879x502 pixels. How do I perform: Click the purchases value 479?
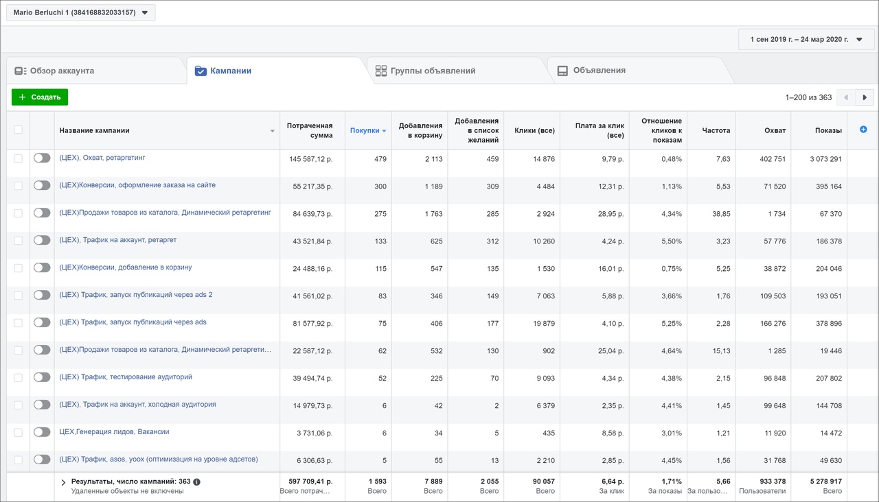tap(380, 159)
